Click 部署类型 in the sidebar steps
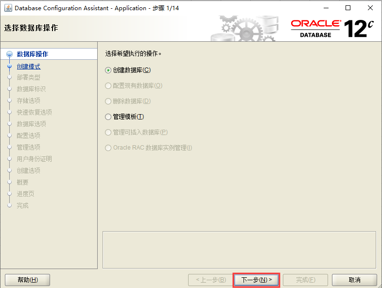 29,78
